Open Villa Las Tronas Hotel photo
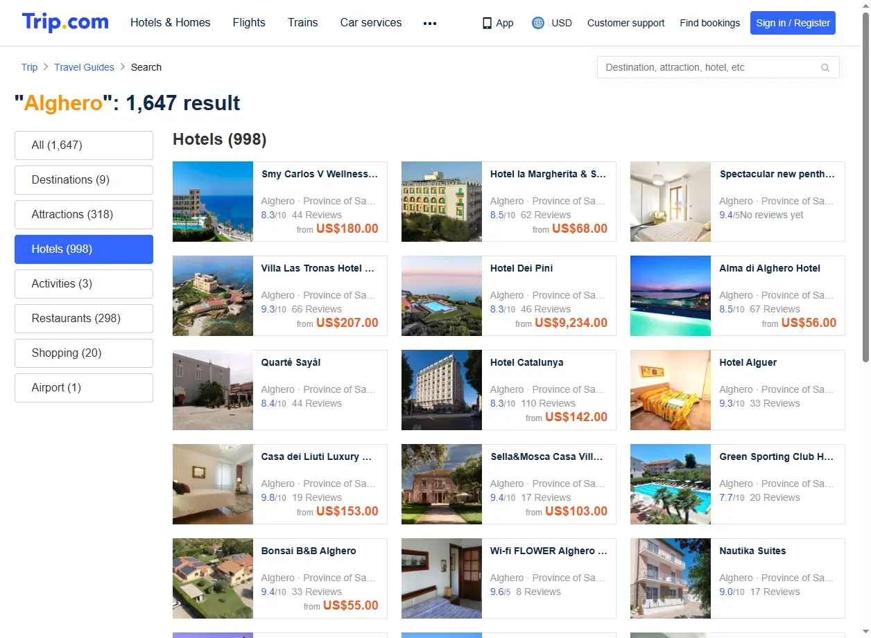This screenshot has height=638, width=871. tap(213, 296)
